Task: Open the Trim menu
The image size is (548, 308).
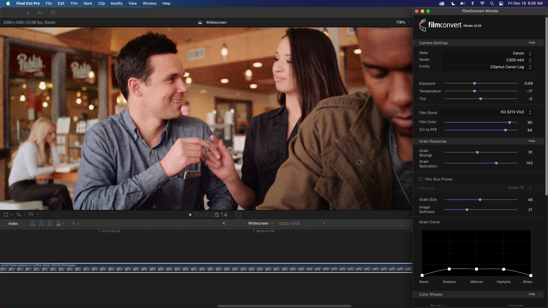Action: 74,3
